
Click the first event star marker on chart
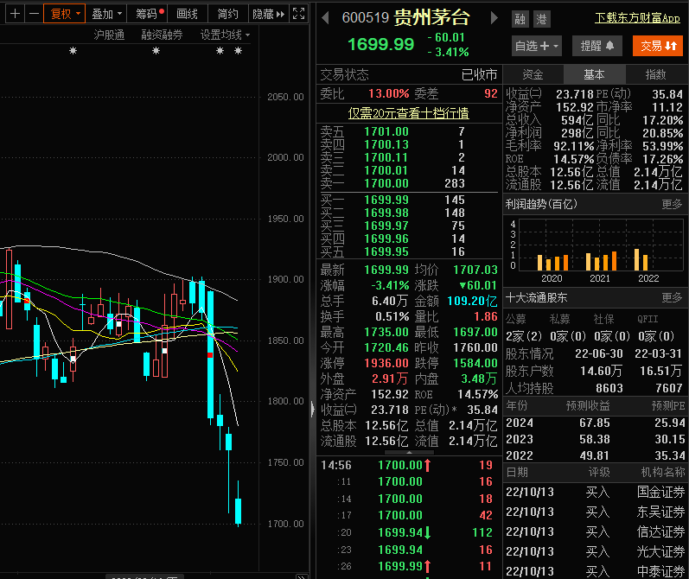[73, 51]
